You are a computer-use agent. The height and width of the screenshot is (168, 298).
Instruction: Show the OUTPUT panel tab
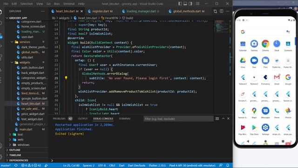point(83,119)
